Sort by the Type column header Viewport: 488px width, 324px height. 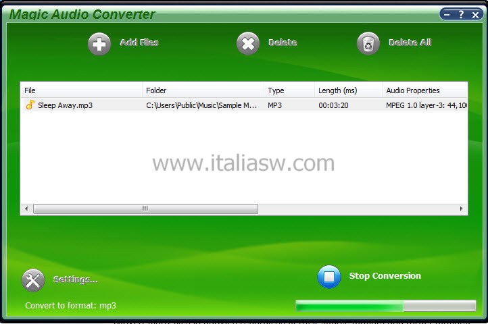point(289,90)
